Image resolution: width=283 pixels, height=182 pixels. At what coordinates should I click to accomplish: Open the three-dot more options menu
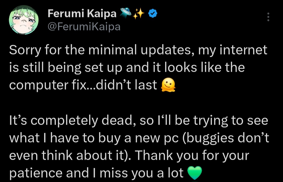(268, 17)
